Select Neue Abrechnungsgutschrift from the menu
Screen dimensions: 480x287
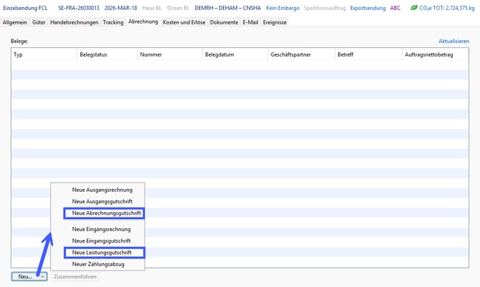tap(103, 213)
